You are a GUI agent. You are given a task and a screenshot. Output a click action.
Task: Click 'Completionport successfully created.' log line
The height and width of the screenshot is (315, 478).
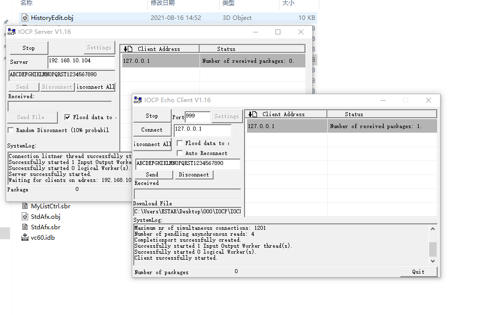pyautogui.click(x=188, y=240)
